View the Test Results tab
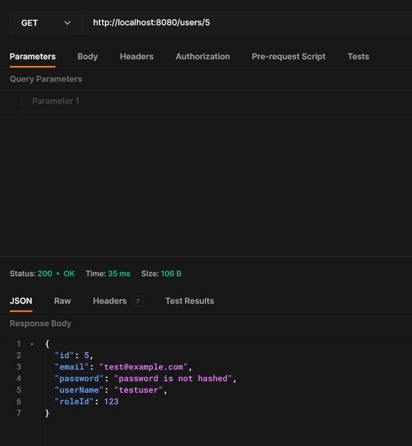412x446 pixels. click(x=190, y=301)
